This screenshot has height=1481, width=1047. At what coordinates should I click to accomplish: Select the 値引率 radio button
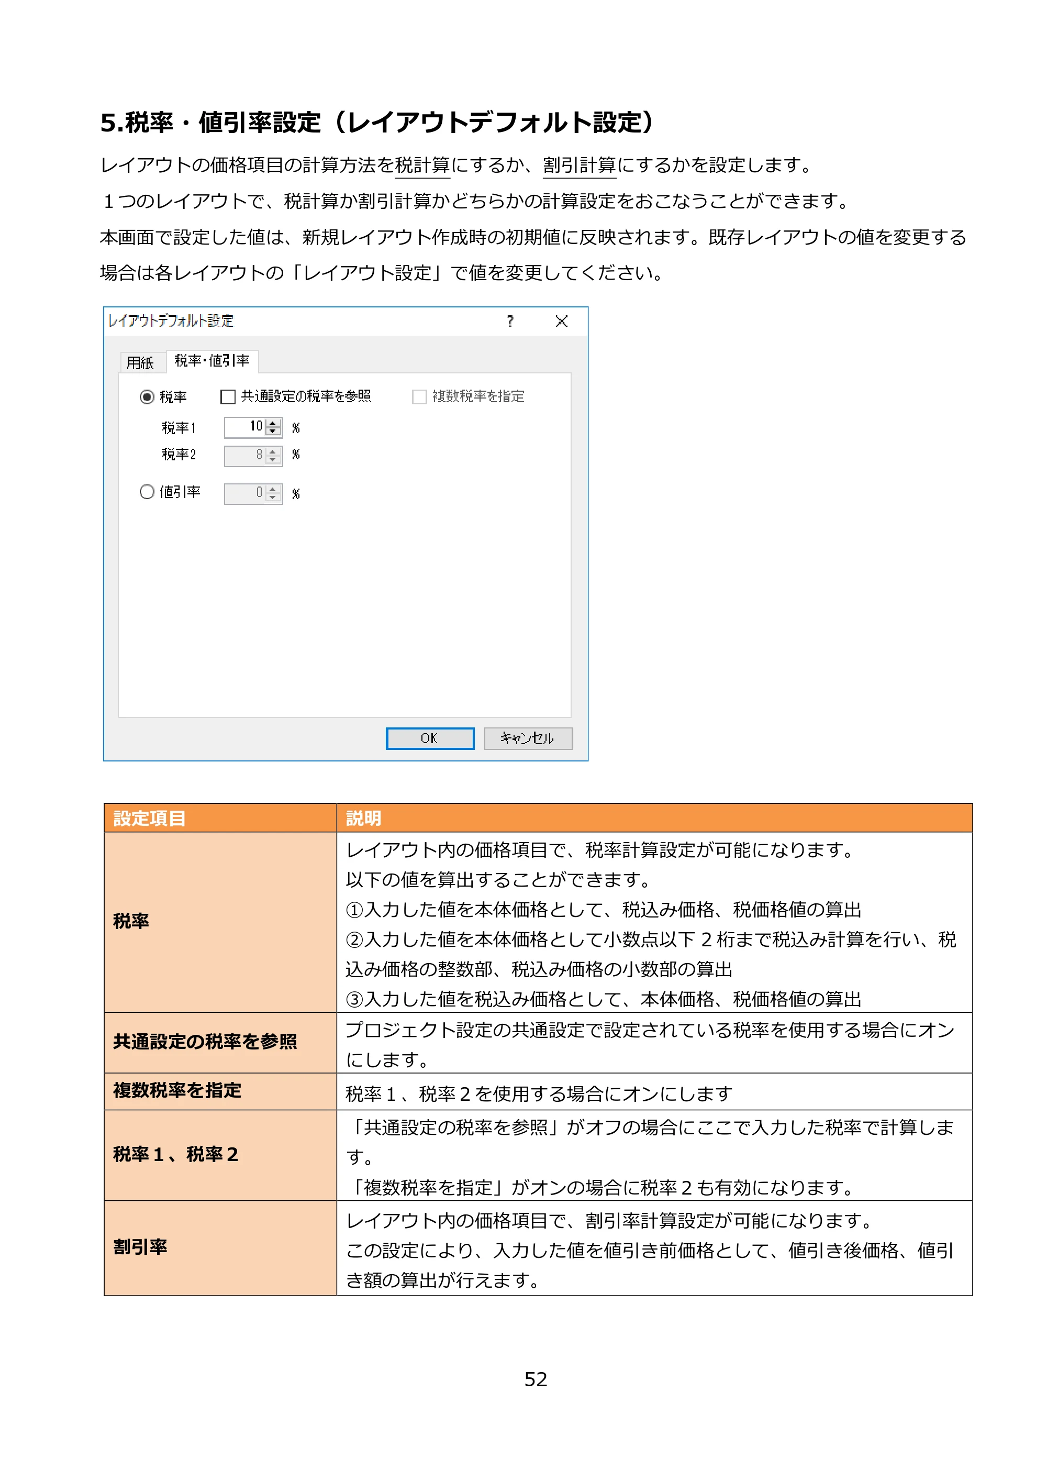coord(147,492)
